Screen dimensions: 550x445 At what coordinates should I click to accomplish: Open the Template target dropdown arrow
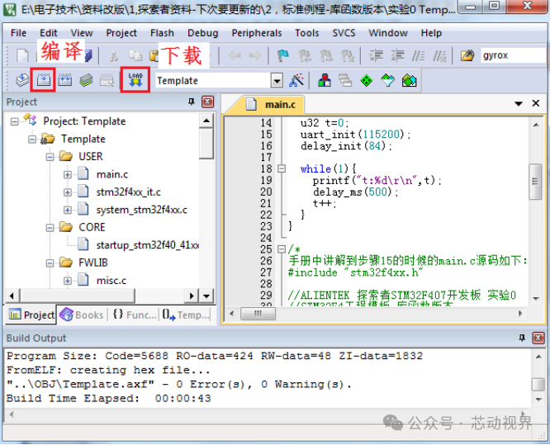click(x=277, y=81)
